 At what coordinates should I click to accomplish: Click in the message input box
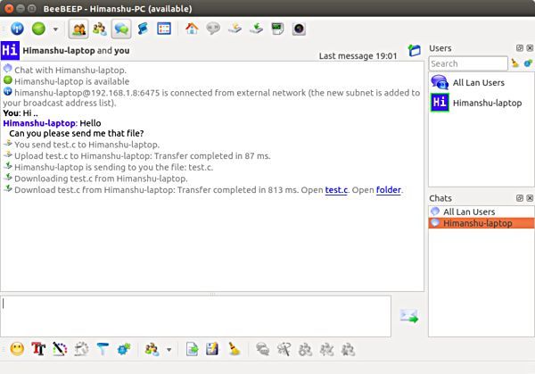point(196,316)
